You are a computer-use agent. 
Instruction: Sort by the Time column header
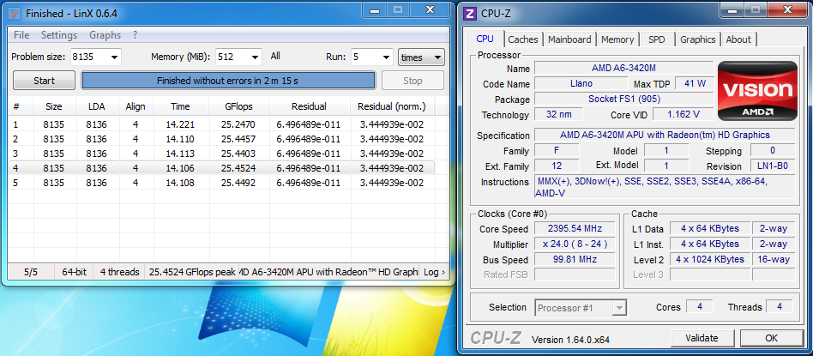(x=180, y=106)
